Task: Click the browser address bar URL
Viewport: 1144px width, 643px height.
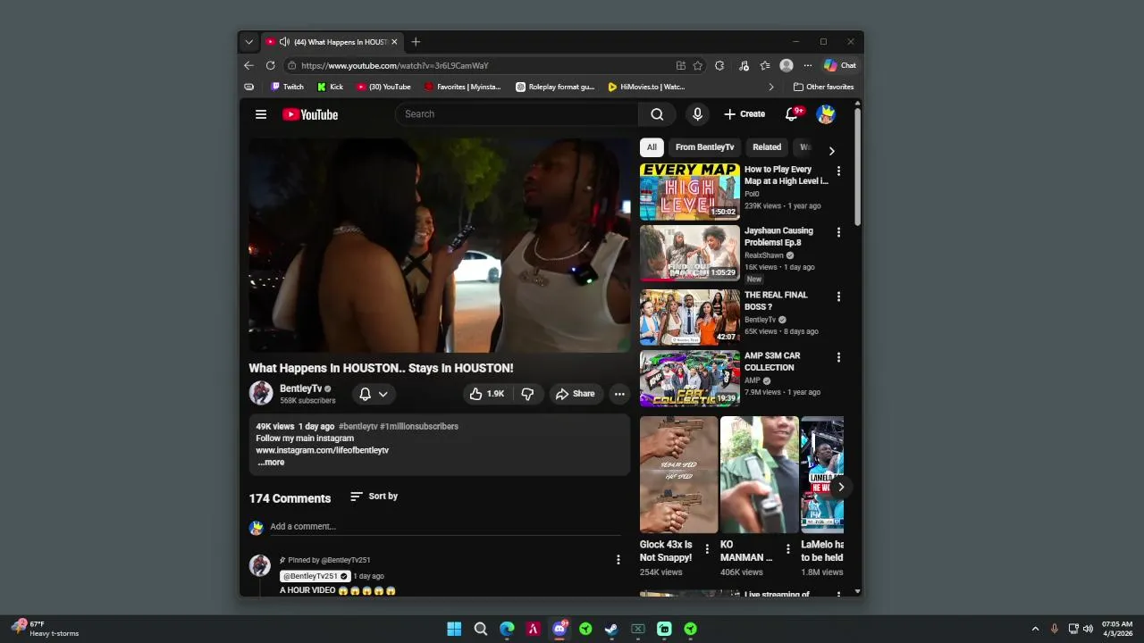Action: coord(395,65)
